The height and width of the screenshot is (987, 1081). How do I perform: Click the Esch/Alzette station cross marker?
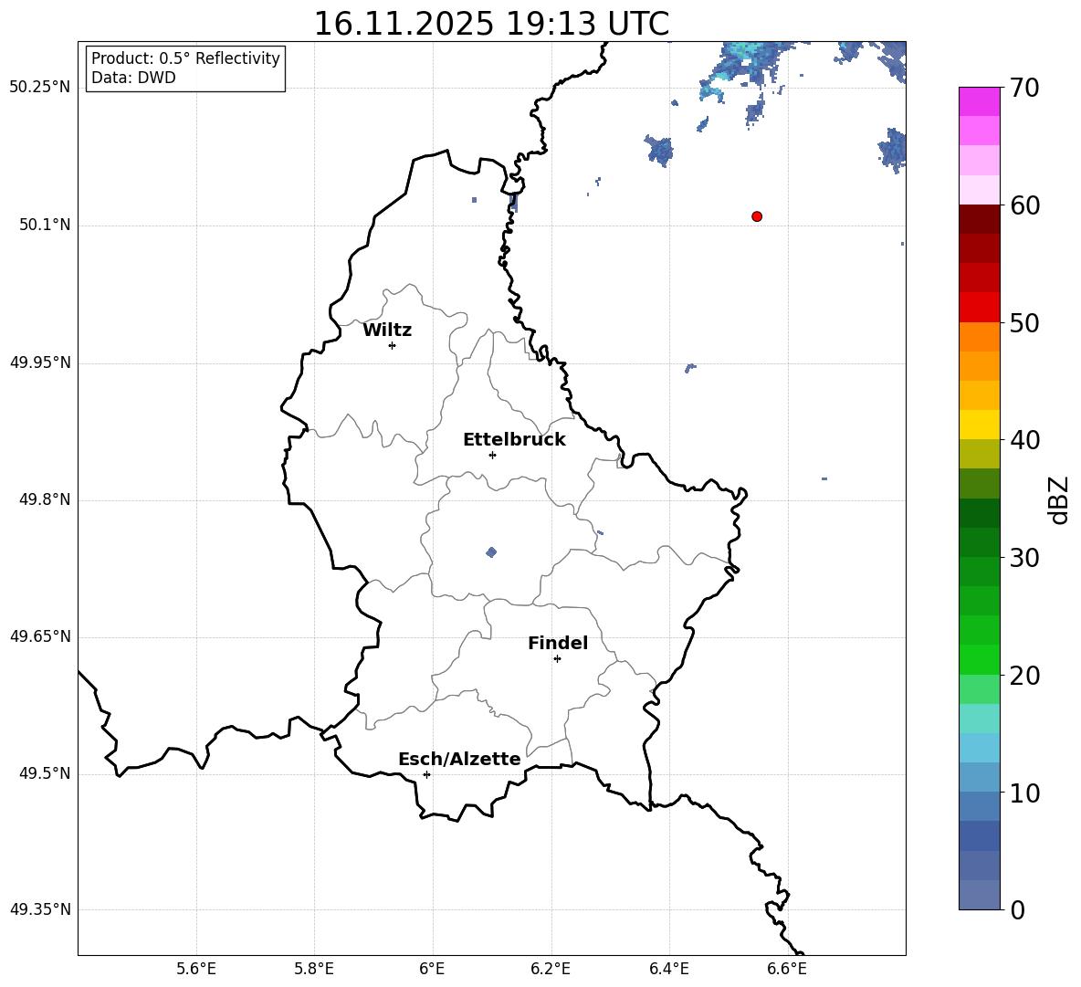pyautogui.click(x=426, y=774)
